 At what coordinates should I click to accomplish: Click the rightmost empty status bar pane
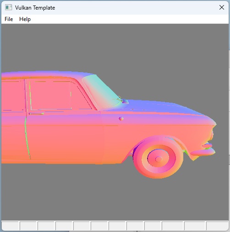coord(217,226)
